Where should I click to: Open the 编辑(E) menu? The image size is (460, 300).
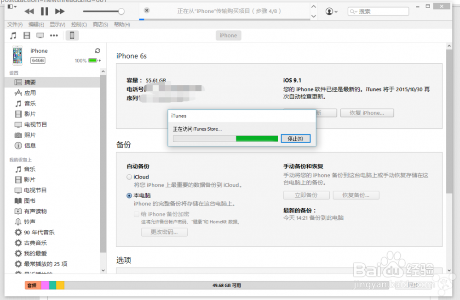point(36,25)
